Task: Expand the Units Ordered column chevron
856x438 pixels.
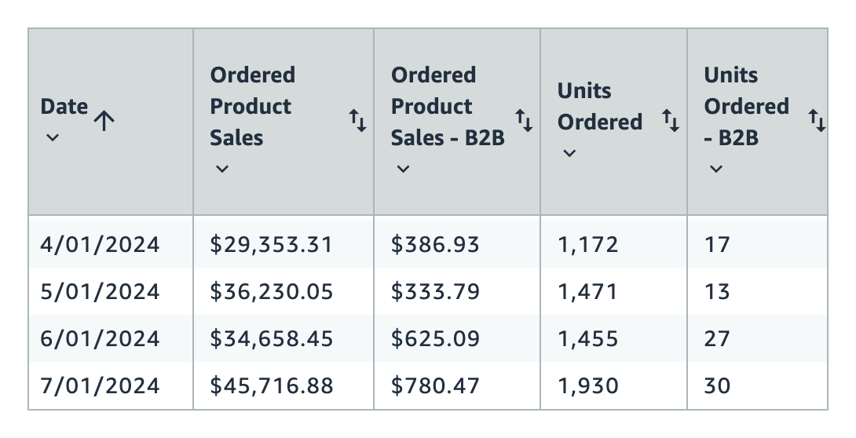Action: [x=570, y=152]
